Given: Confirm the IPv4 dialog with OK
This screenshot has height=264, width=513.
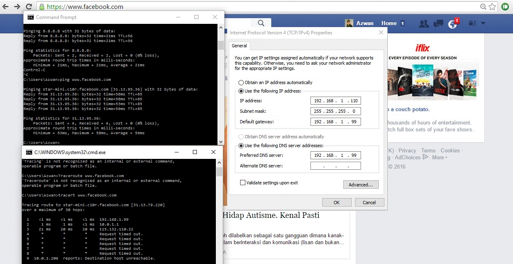Looking at the screenshot, I should point(336,203).
